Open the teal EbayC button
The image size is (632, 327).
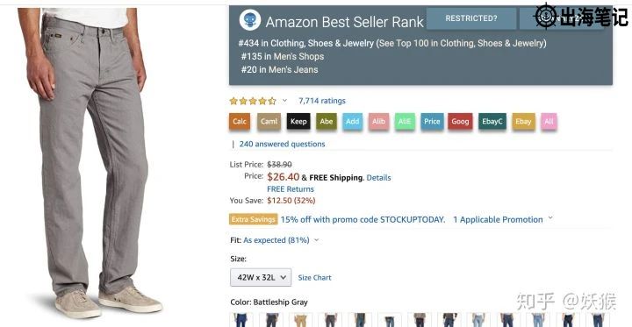[x=492, y=121]
